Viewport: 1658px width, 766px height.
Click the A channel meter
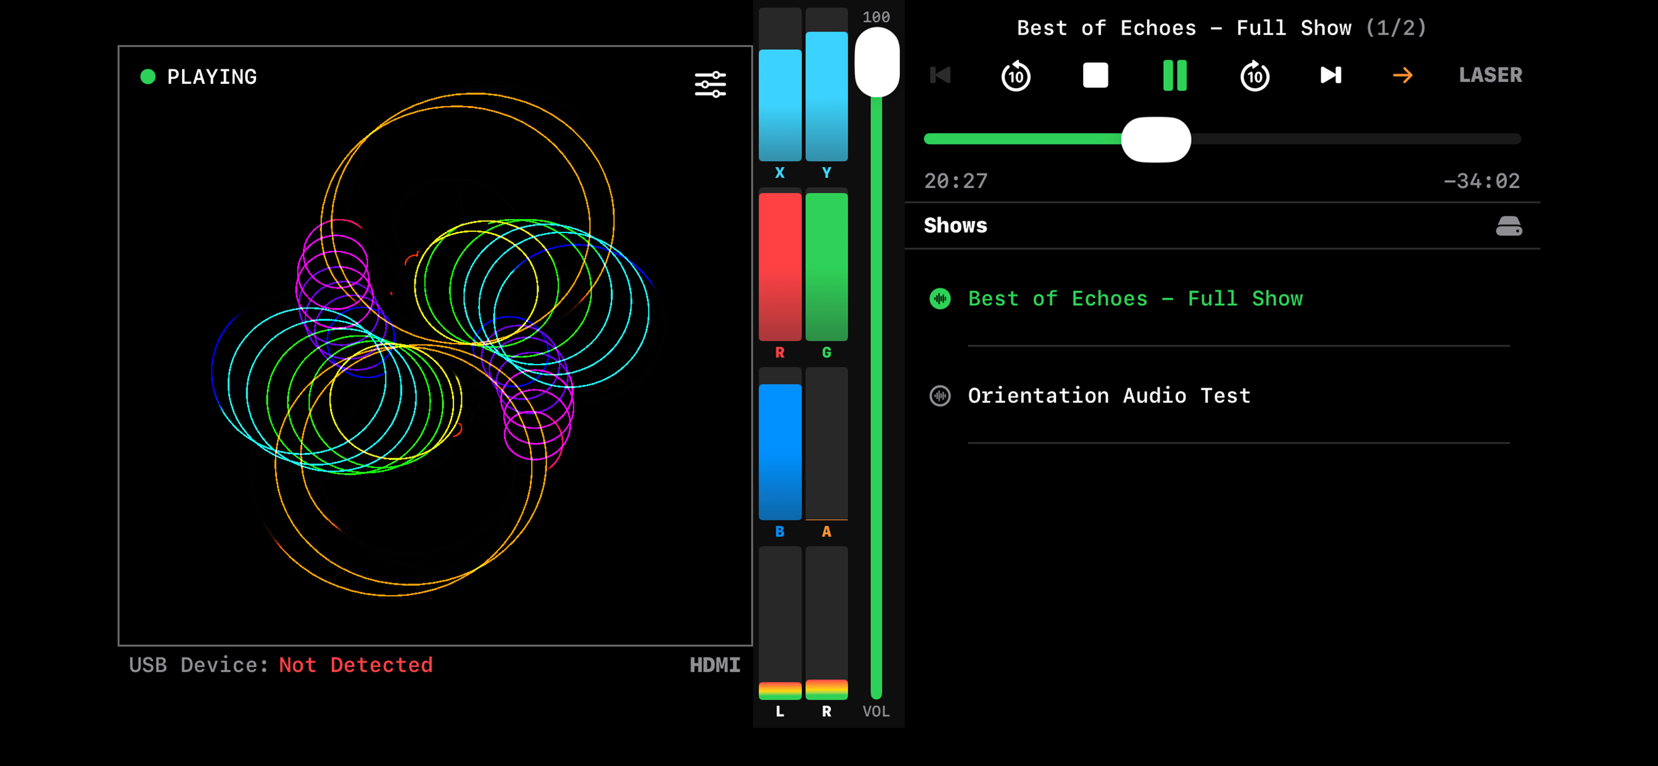827,443
